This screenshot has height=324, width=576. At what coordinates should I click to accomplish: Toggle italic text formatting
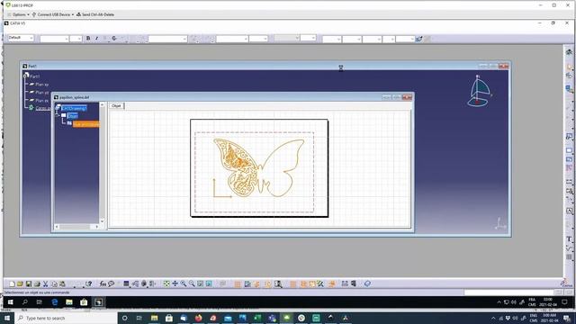96,38
